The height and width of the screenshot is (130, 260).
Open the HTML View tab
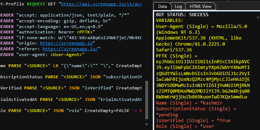[x=200, y=6]
